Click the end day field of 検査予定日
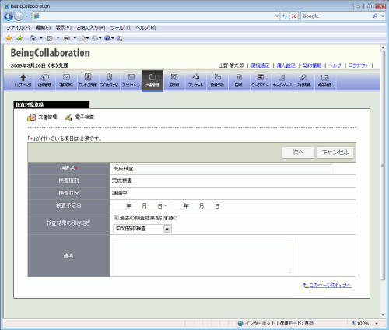The width and height of the screenshot is (389, 330). 209,206
